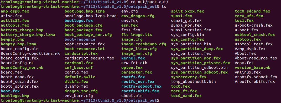Select the boot-resource directory entry
281x103 pixels.
coord(80,39)
